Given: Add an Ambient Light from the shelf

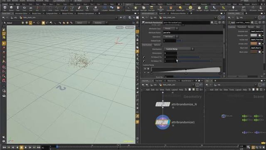Looking at the screenshot, I should point(233,8).
